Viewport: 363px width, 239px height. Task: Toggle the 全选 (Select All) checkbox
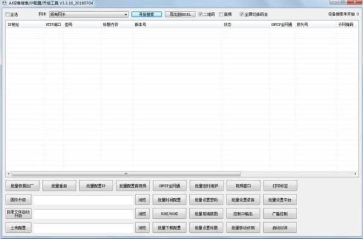point(8,15)
